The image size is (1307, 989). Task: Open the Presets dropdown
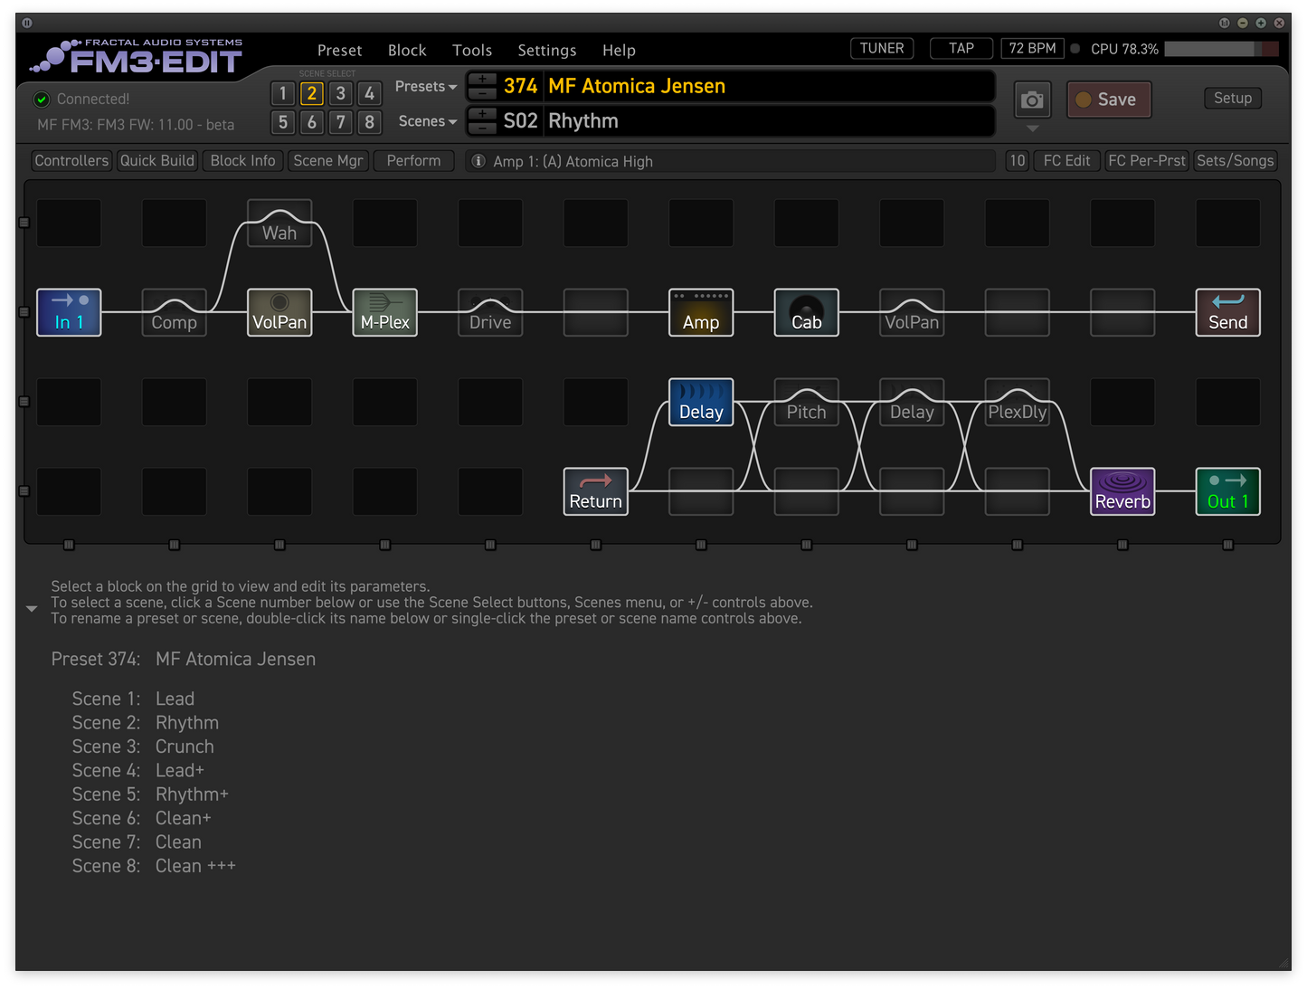(x=425, y=87)
